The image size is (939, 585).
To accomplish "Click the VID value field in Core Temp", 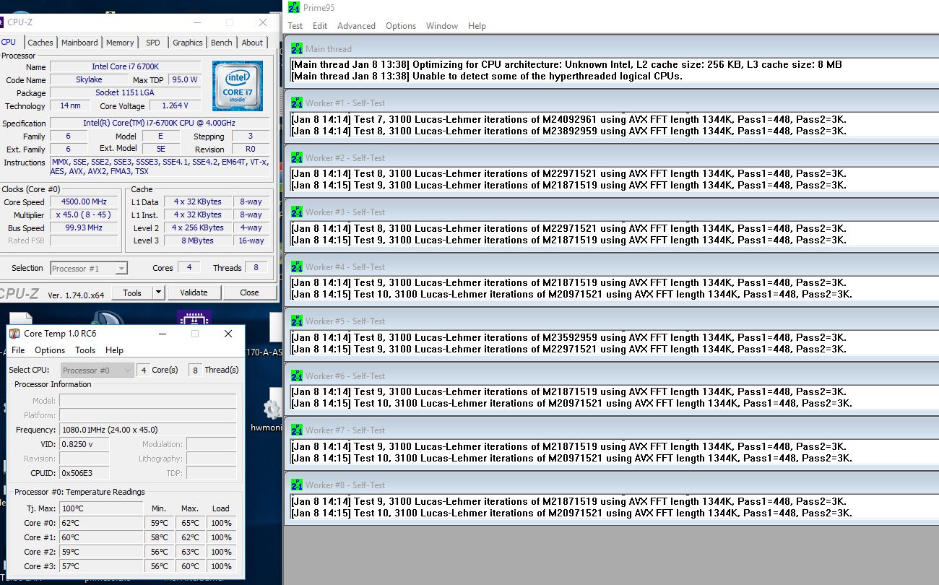I will (x=84, y=444).
